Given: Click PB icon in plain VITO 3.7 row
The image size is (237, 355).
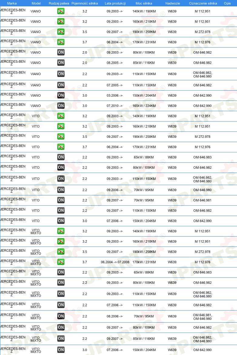Looking at the screenshot, I should [61, 147].
